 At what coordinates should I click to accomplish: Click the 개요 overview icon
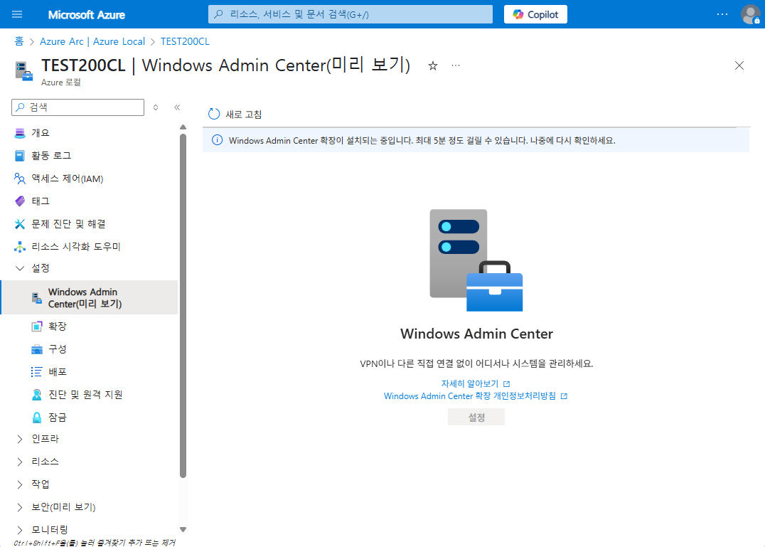pyautogui.click(x=19, y=133)
